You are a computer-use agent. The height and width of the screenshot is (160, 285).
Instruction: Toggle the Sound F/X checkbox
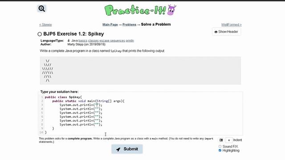[x=220, y=146]
